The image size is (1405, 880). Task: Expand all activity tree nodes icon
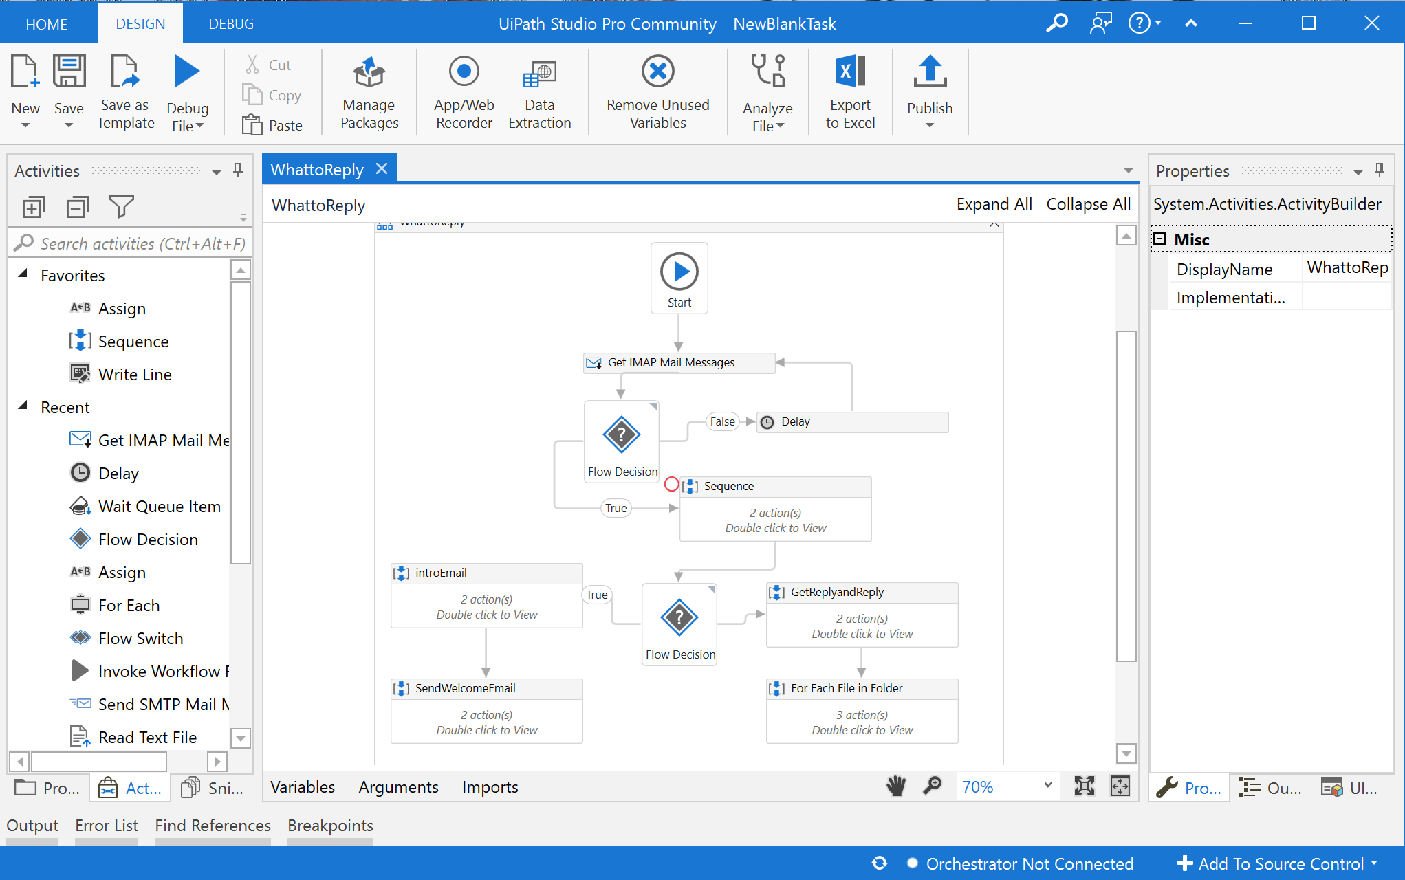click(33, 206)
